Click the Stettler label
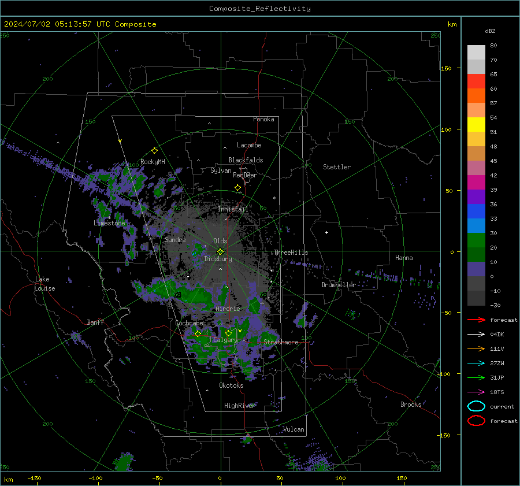This screenshot has width=520, height=486. (337, 167)
